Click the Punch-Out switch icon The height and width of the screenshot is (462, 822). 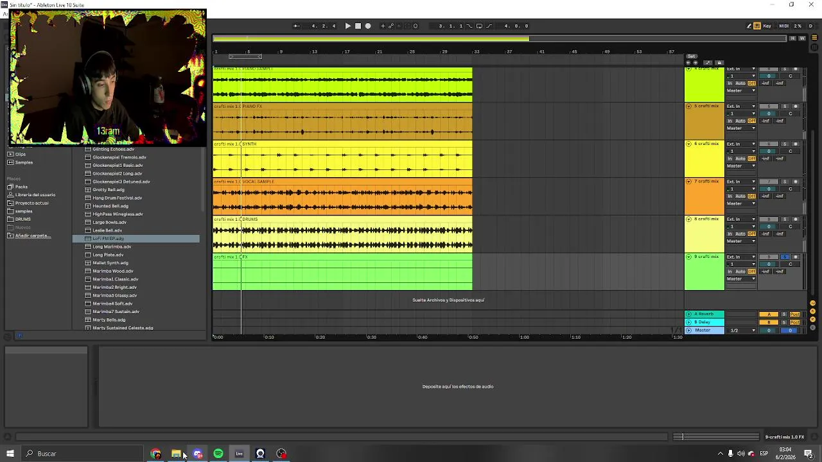click(x=489, y=26)
